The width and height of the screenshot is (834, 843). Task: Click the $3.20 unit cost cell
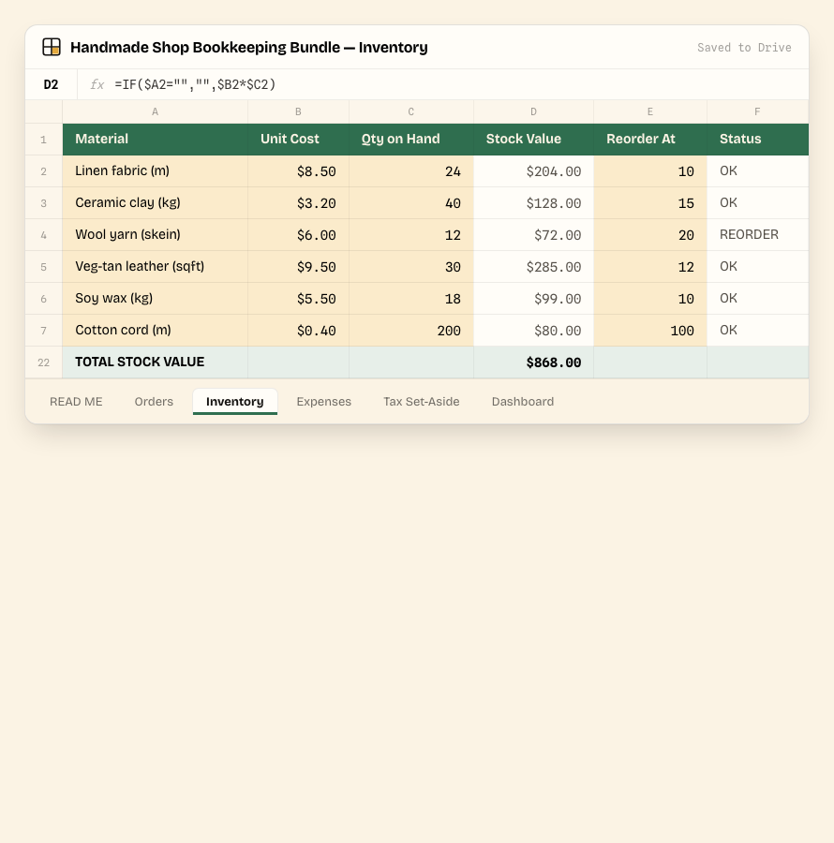(x=298, y=203)
